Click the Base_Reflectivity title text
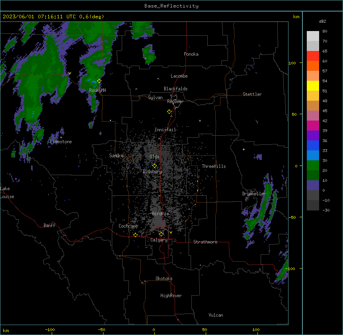Image resolution: width=343 pixels, height=335 pixels. [171, 6]
